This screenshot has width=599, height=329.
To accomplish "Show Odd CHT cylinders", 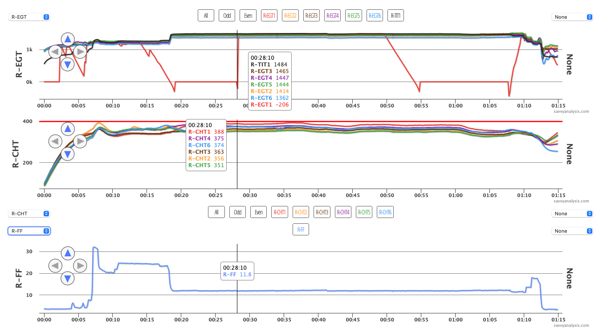I will tap(238, 212).
